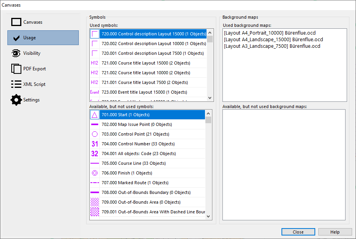
Task: Click the Control Point circle symbol icon
Action: (x=95, y=134)
